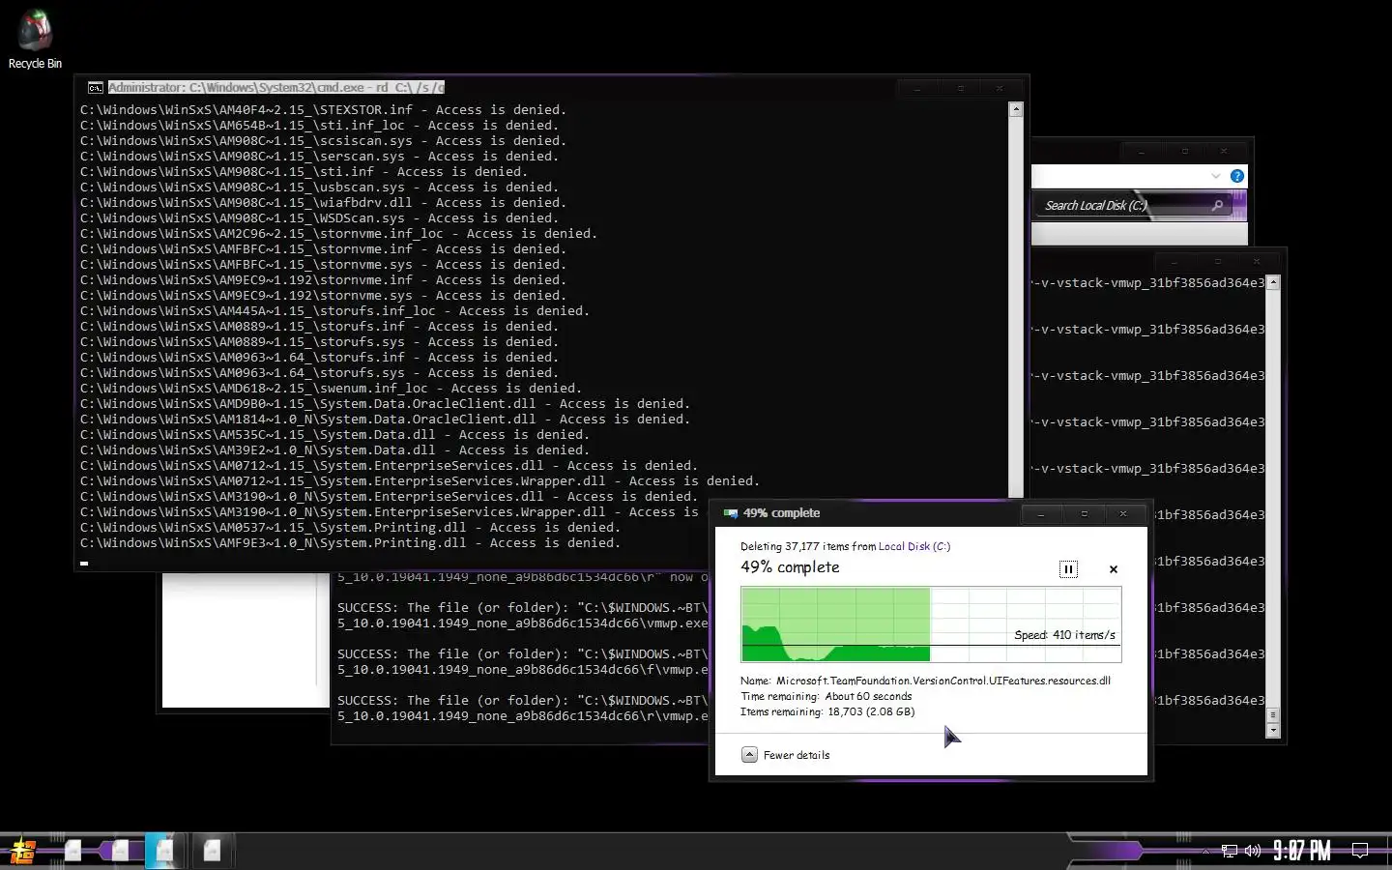The height and width of the screenshot is (870, 1392).
Task: Minimize the Administrator cmd.exe window
Action: pos(917,88)
